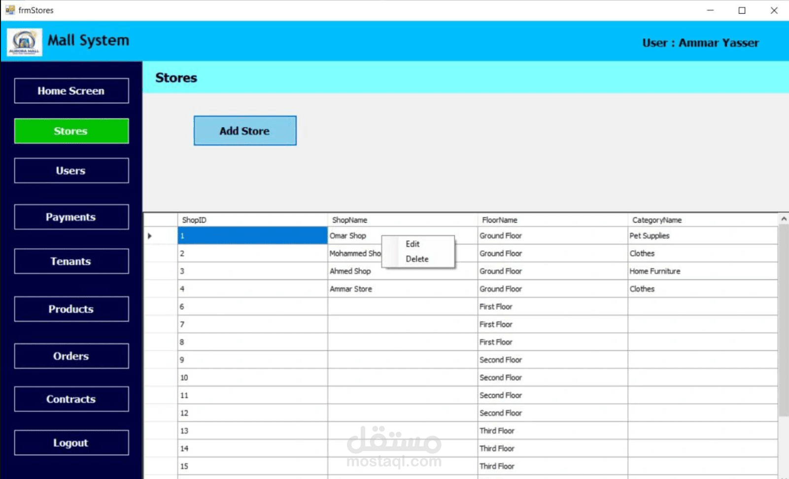Select the ShopID cell with value 9
Viewport: 789px width, 479px height.
[x=252, y=360]
